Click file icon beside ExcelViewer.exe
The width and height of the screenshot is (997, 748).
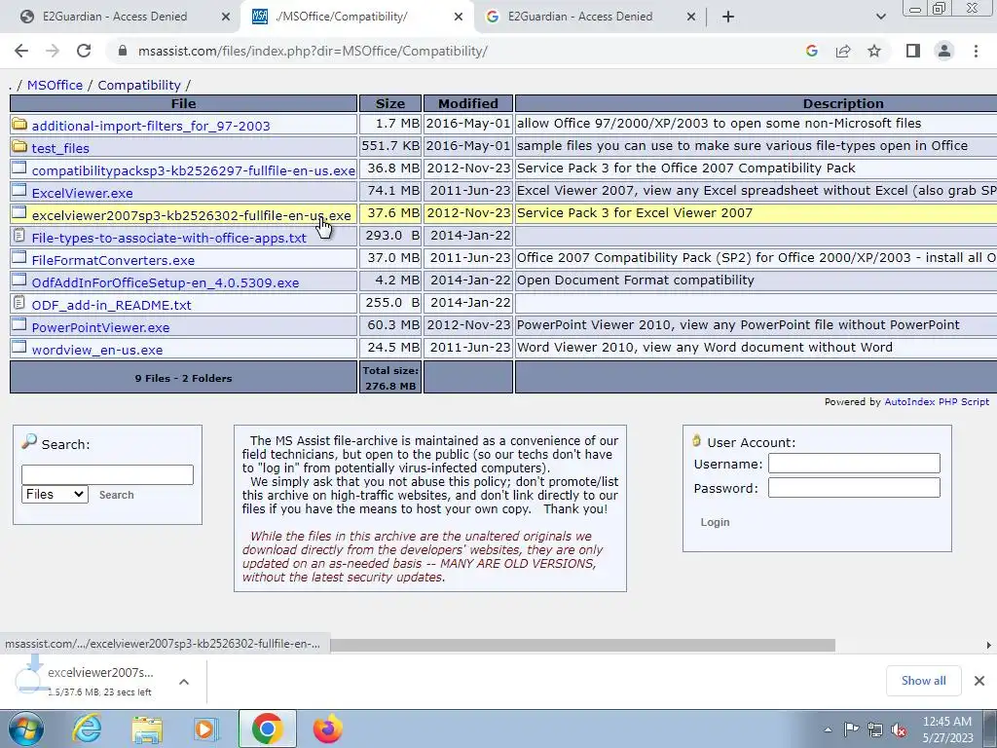click(x=19, y=191)
